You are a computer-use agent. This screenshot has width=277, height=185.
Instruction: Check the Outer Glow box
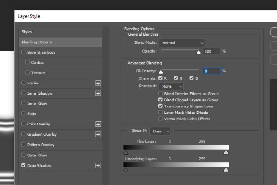[x=24, y=155]
